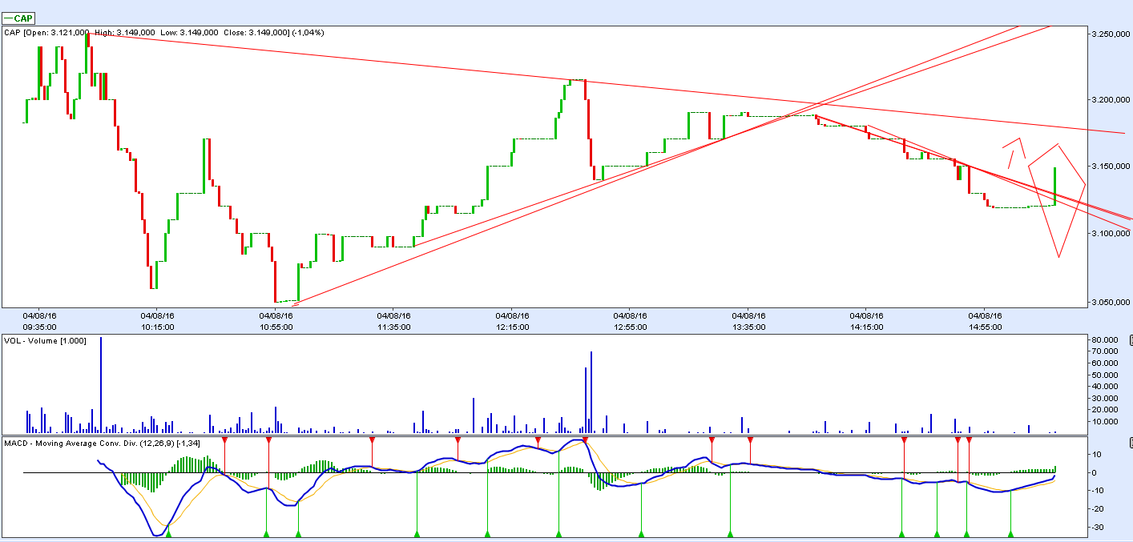Click the 30.000 volume axis value
The image size is (1133, 542).
pyautogui.click(x=1103, y=398)
